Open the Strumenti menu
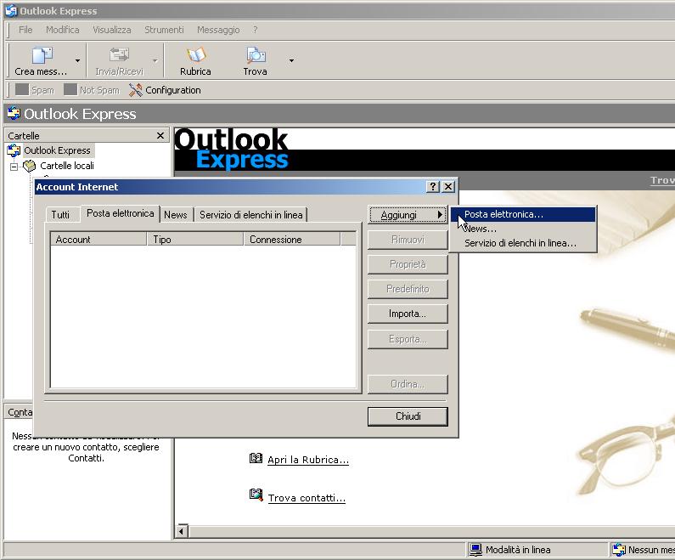The width and height of the screenshot is (675, 560). (164, 30)
